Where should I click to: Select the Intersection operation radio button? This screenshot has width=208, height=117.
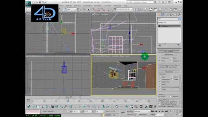[160, 79]
